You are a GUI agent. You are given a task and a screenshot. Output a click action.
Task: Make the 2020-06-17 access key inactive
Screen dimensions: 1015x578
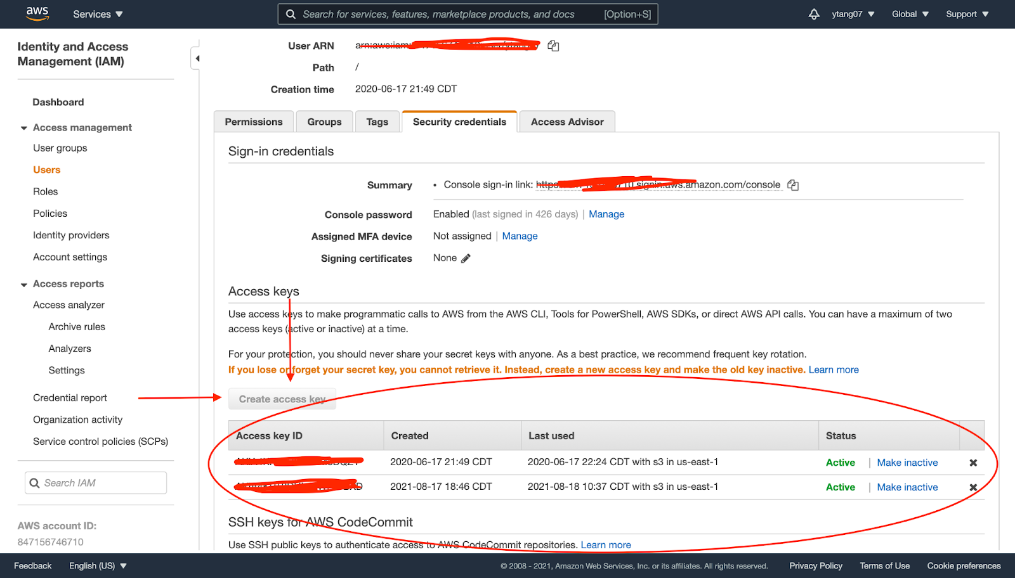click(x=907, y=463)
